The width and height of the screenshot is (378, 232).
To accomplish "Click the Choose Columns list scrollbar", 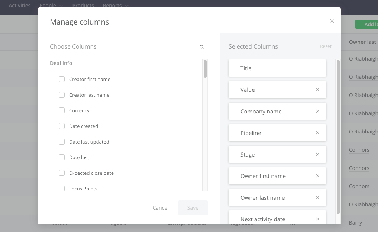I will (205, 69).
